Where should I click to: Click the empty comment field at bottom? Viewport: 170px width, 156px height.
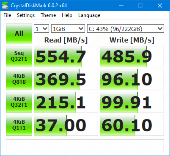[85, 146]
